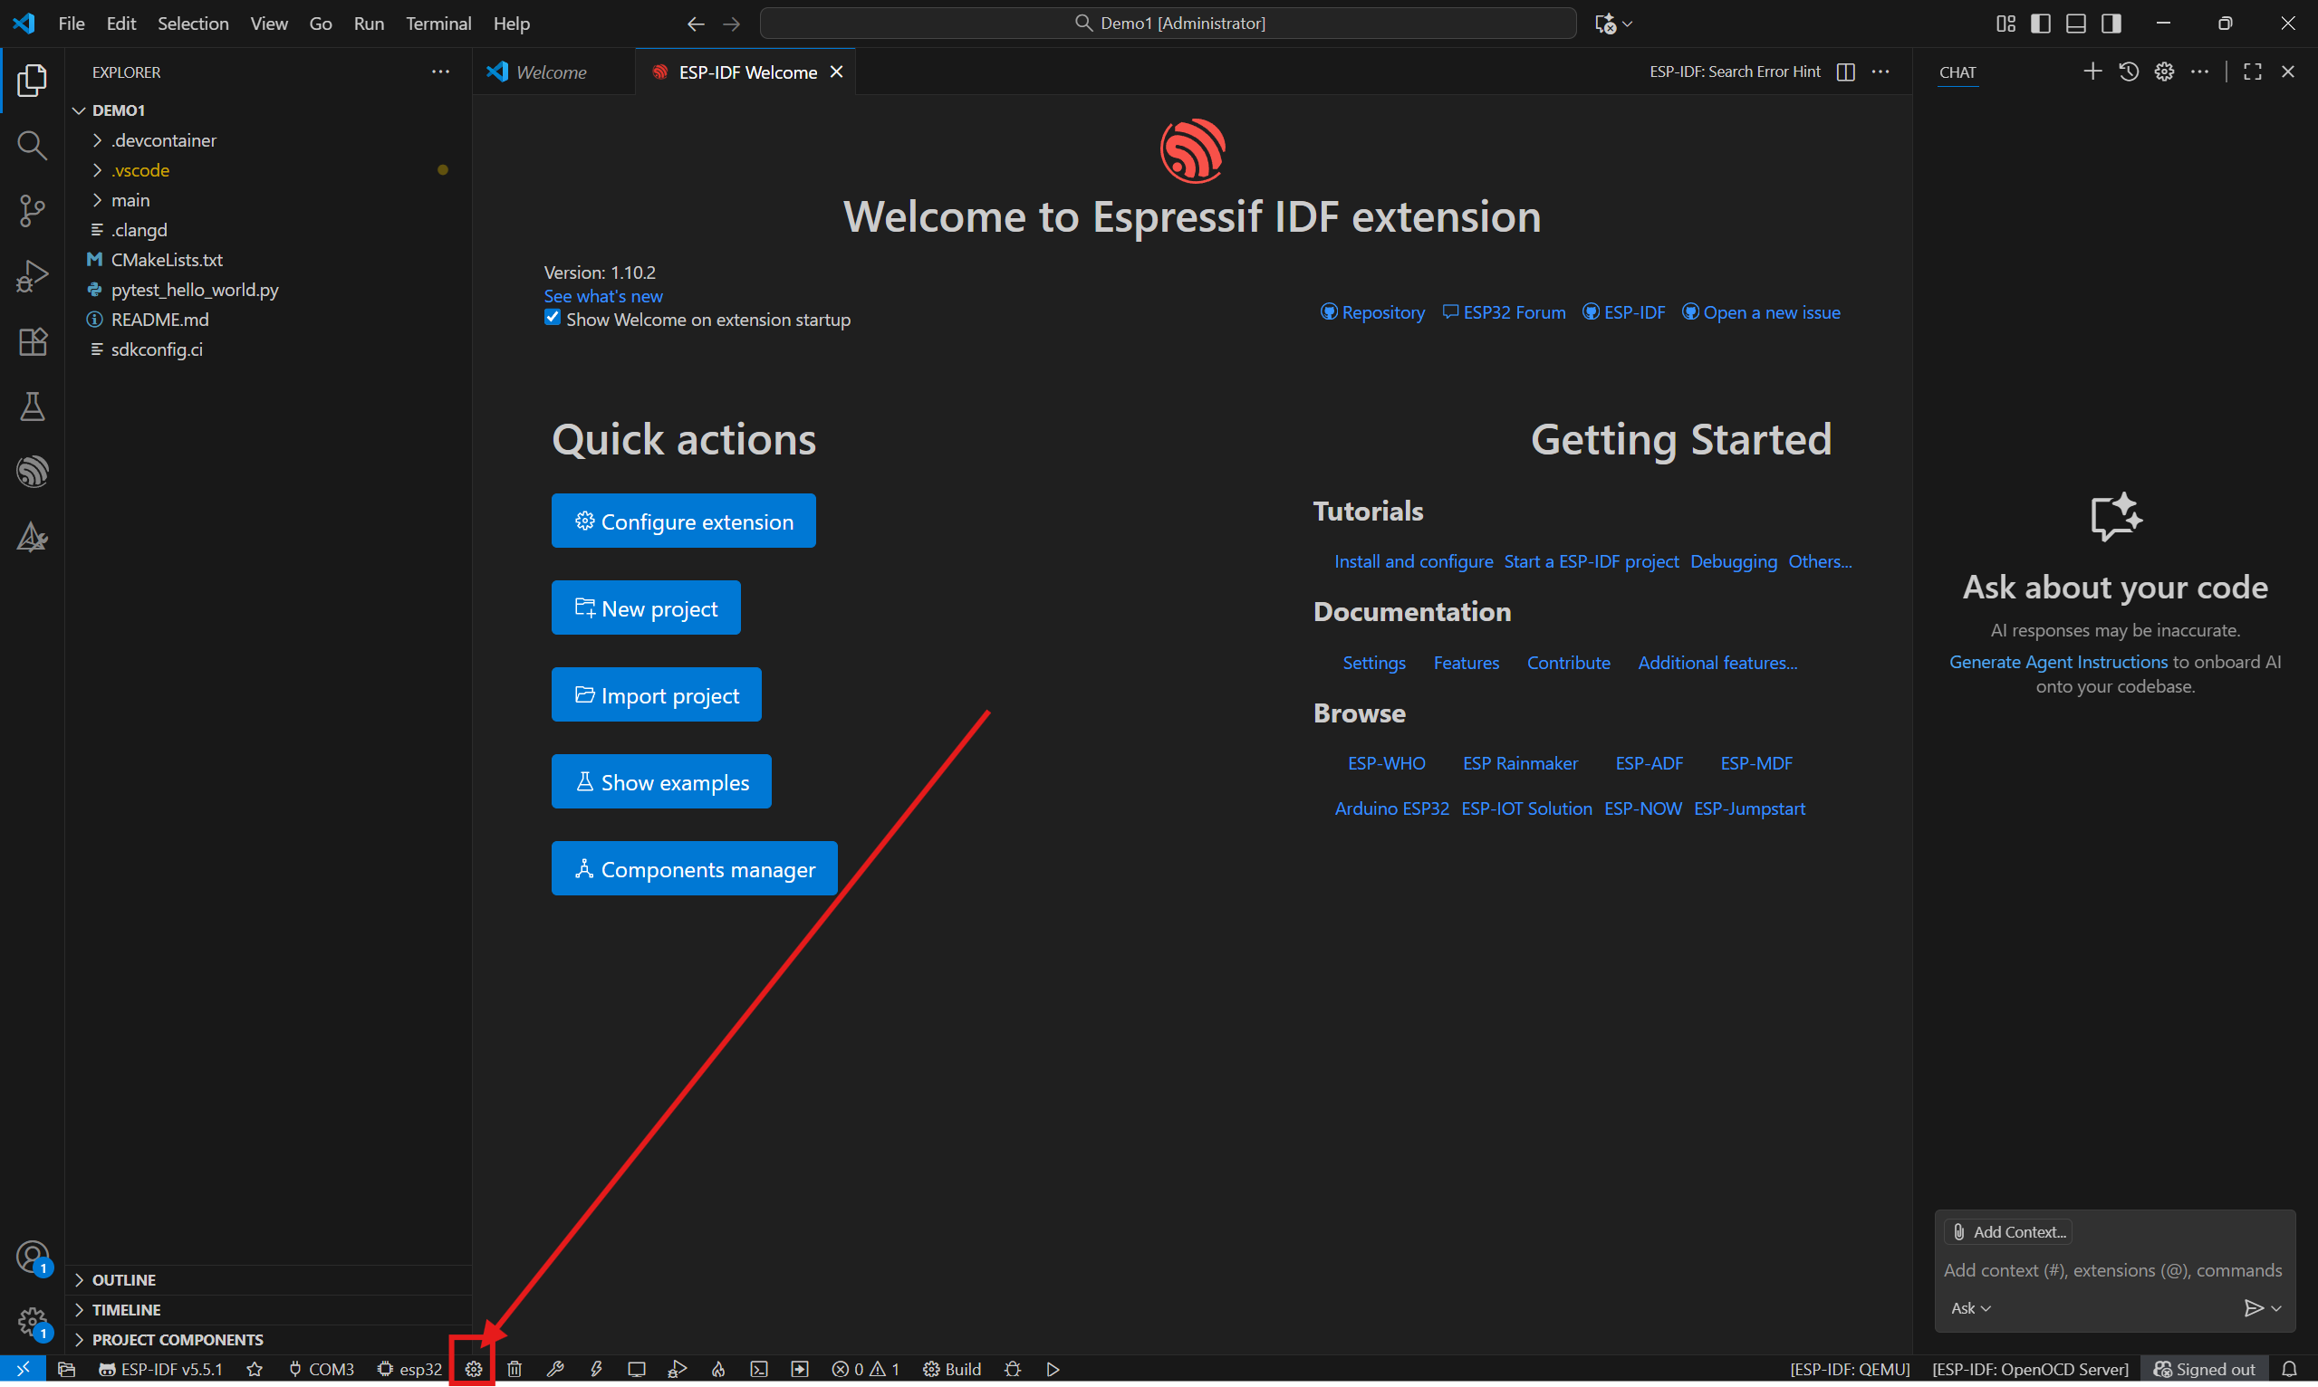Open the Extensions view in the activity bar

(32, 341)
